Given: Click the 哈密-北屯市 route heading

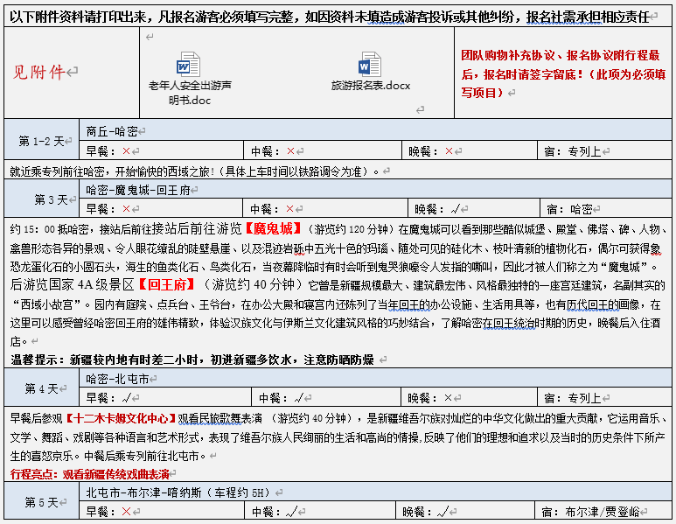Looking at the screenshot, I should coord(117,379).
